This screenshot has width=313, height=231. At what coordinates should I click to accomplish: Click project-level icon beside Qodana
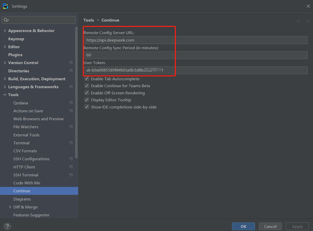71,103
